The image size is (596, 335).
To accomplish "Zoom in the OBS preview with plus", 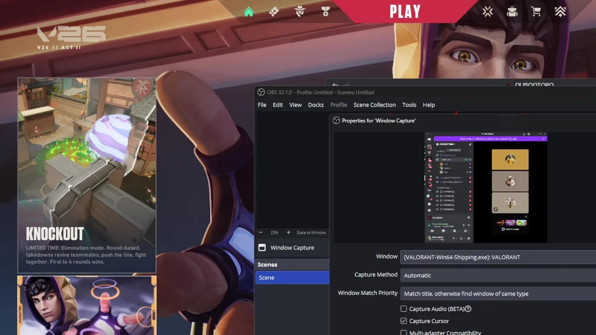I will [288, 232].
